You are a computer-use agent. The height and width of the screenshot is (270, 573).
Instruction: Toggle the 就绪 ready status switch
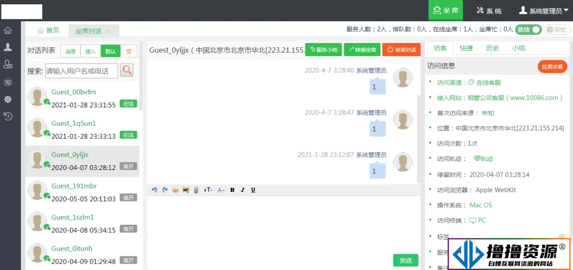(x=528, y=30)
